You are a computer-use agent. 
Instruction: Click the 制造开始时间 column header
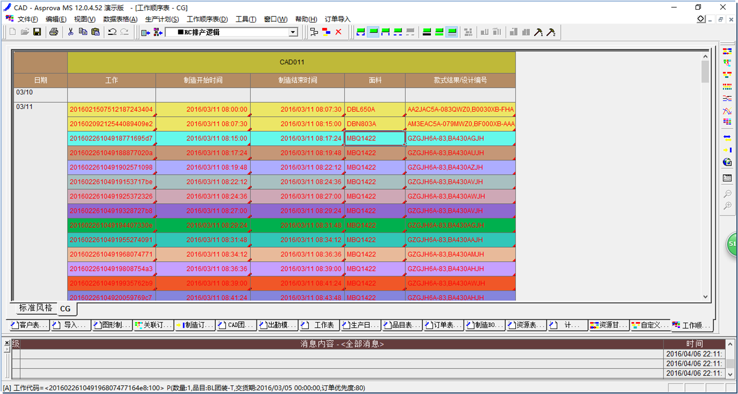click(203, 80)
